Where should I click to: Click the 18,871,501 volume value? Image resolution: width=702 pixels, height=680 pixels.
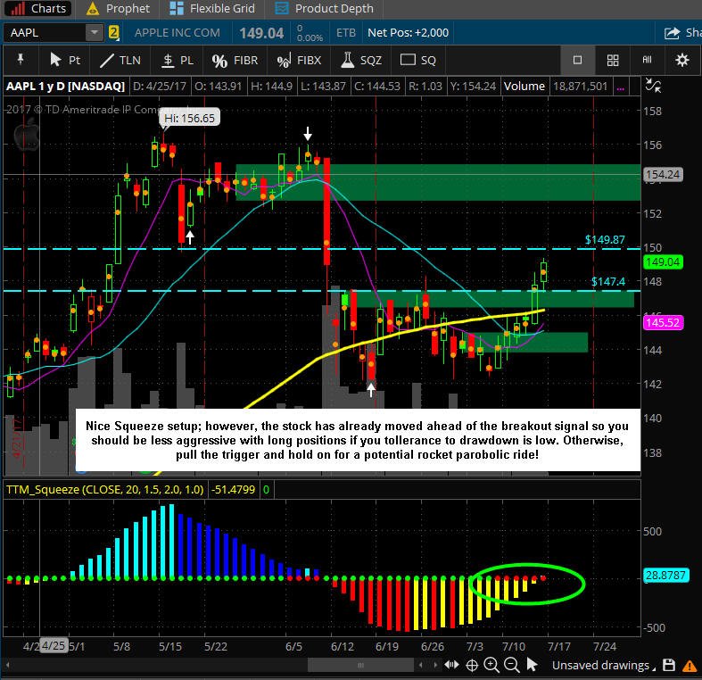coord(580,86)
